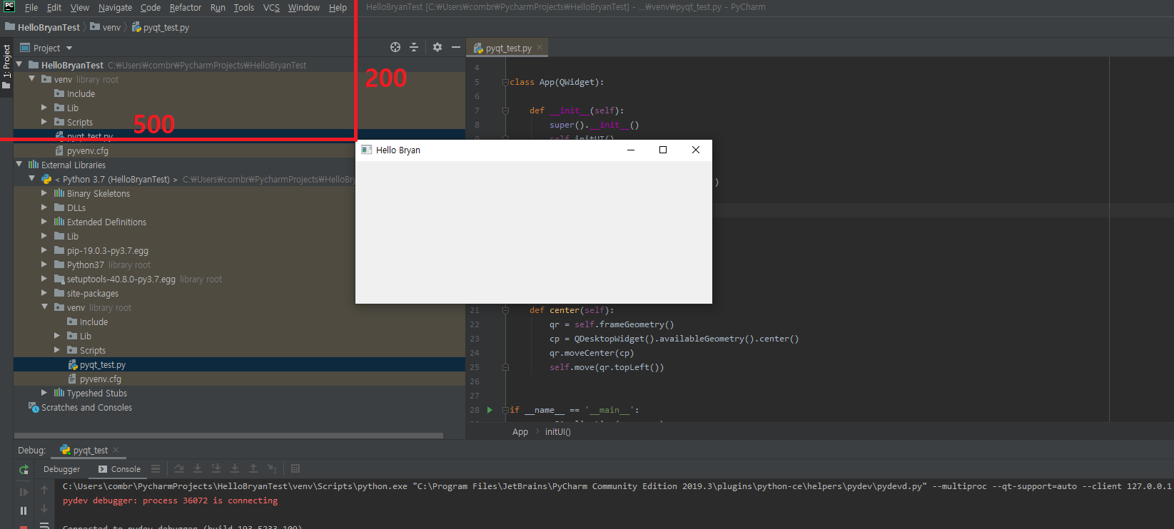Select the highlighted pyqt_test.py tree row

pyautogui.click(x=239, y=364)
